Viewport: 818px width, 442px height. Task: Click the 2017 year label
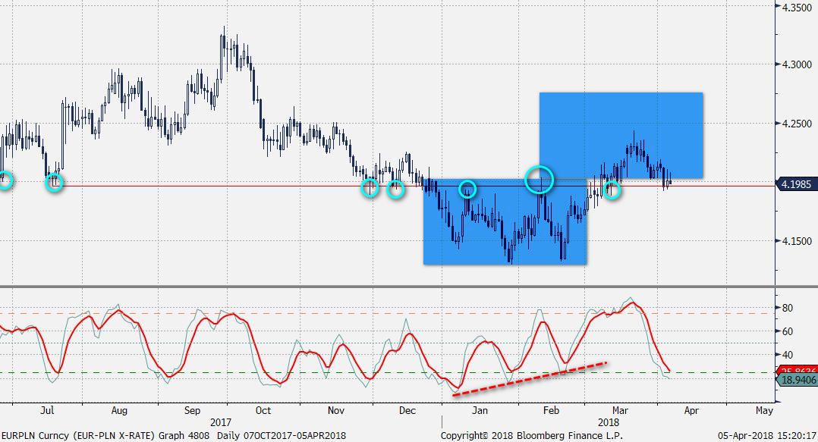pyautogui.click(x=221, y=423)
